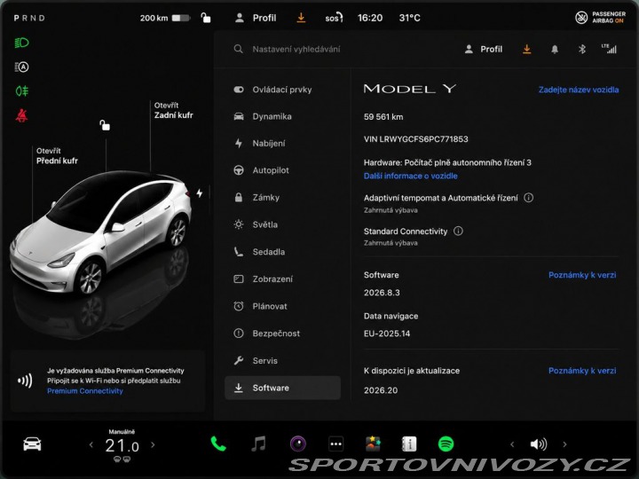Tap the speaker volume icon

539,444
